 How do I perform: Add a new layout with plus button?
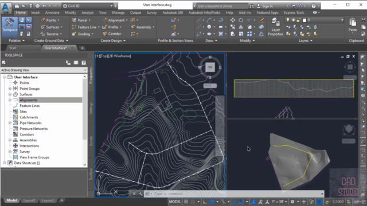pyautogui.click(x=62, y=200)
